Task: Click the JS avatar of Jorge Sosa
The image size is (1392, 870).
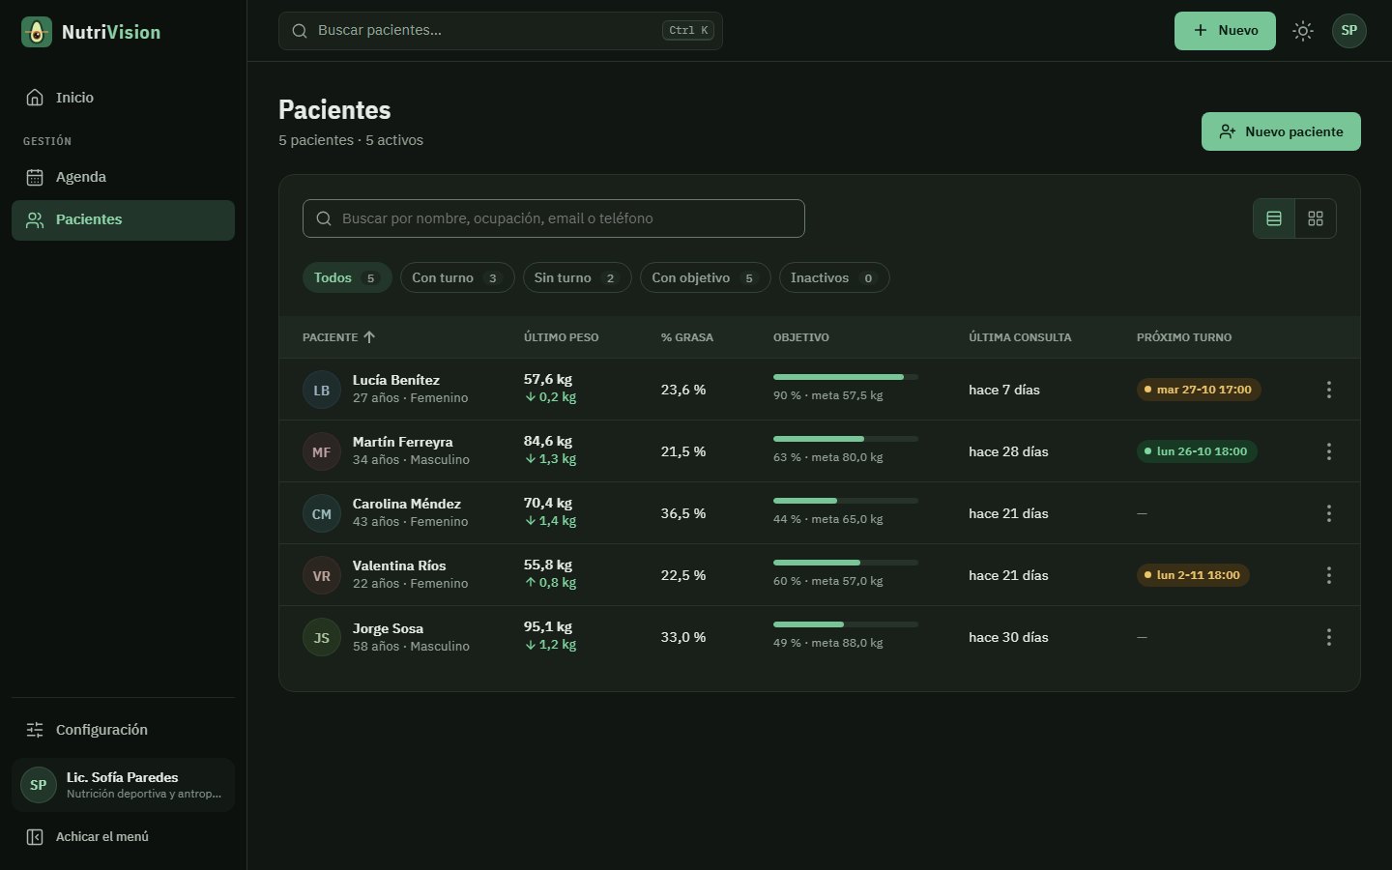Action: [x=322, y=637]
